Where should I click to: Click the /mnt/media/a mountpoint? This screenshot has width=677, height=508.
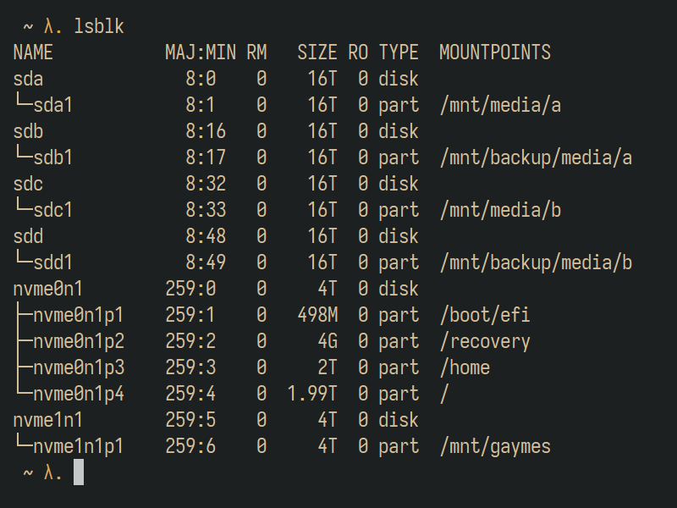click(x=500, y=105)
